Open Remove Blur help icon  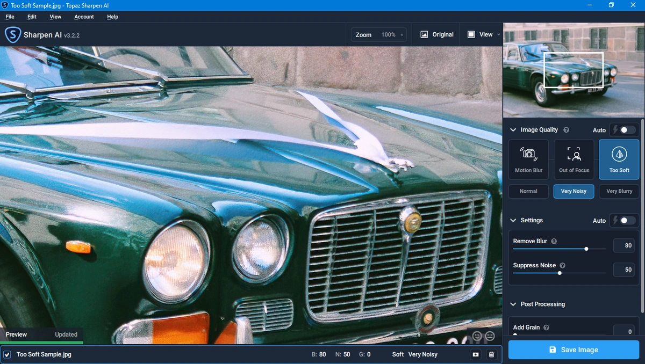point(554,242)
